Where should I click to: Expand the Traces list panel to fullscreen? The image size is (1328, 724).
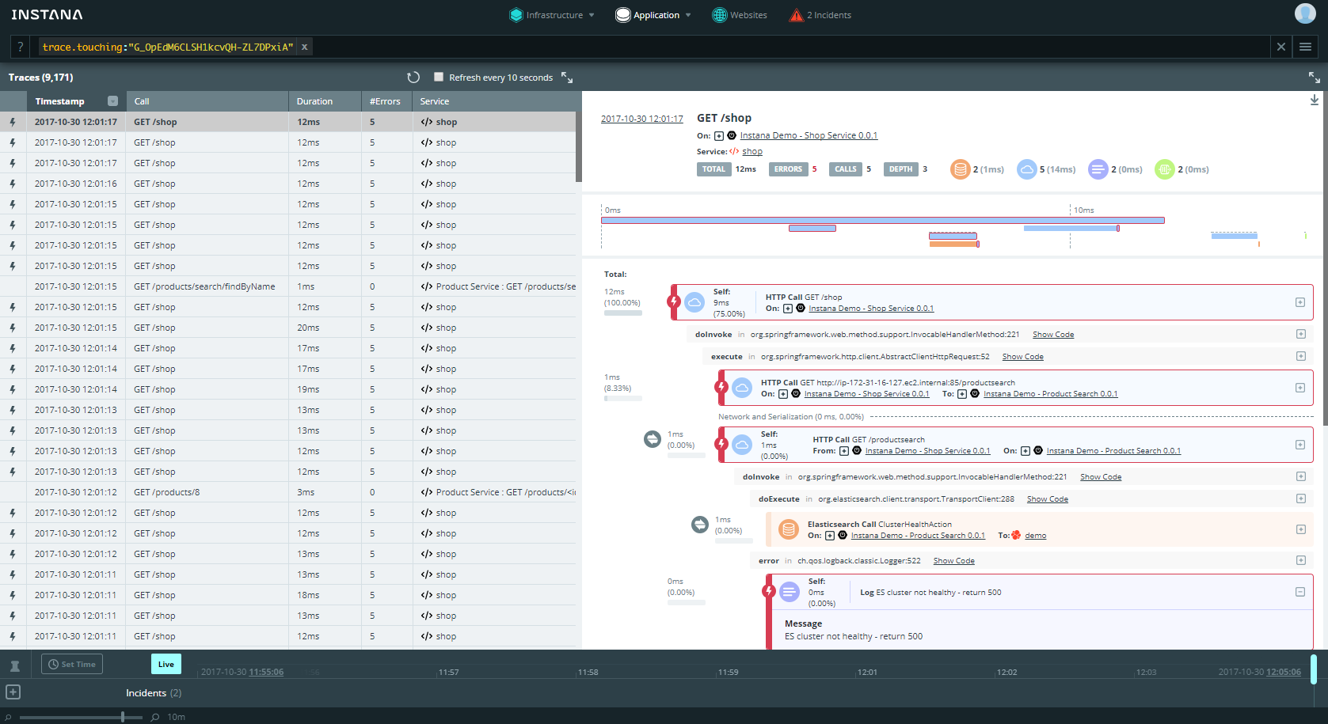click(x=567, y=78)
